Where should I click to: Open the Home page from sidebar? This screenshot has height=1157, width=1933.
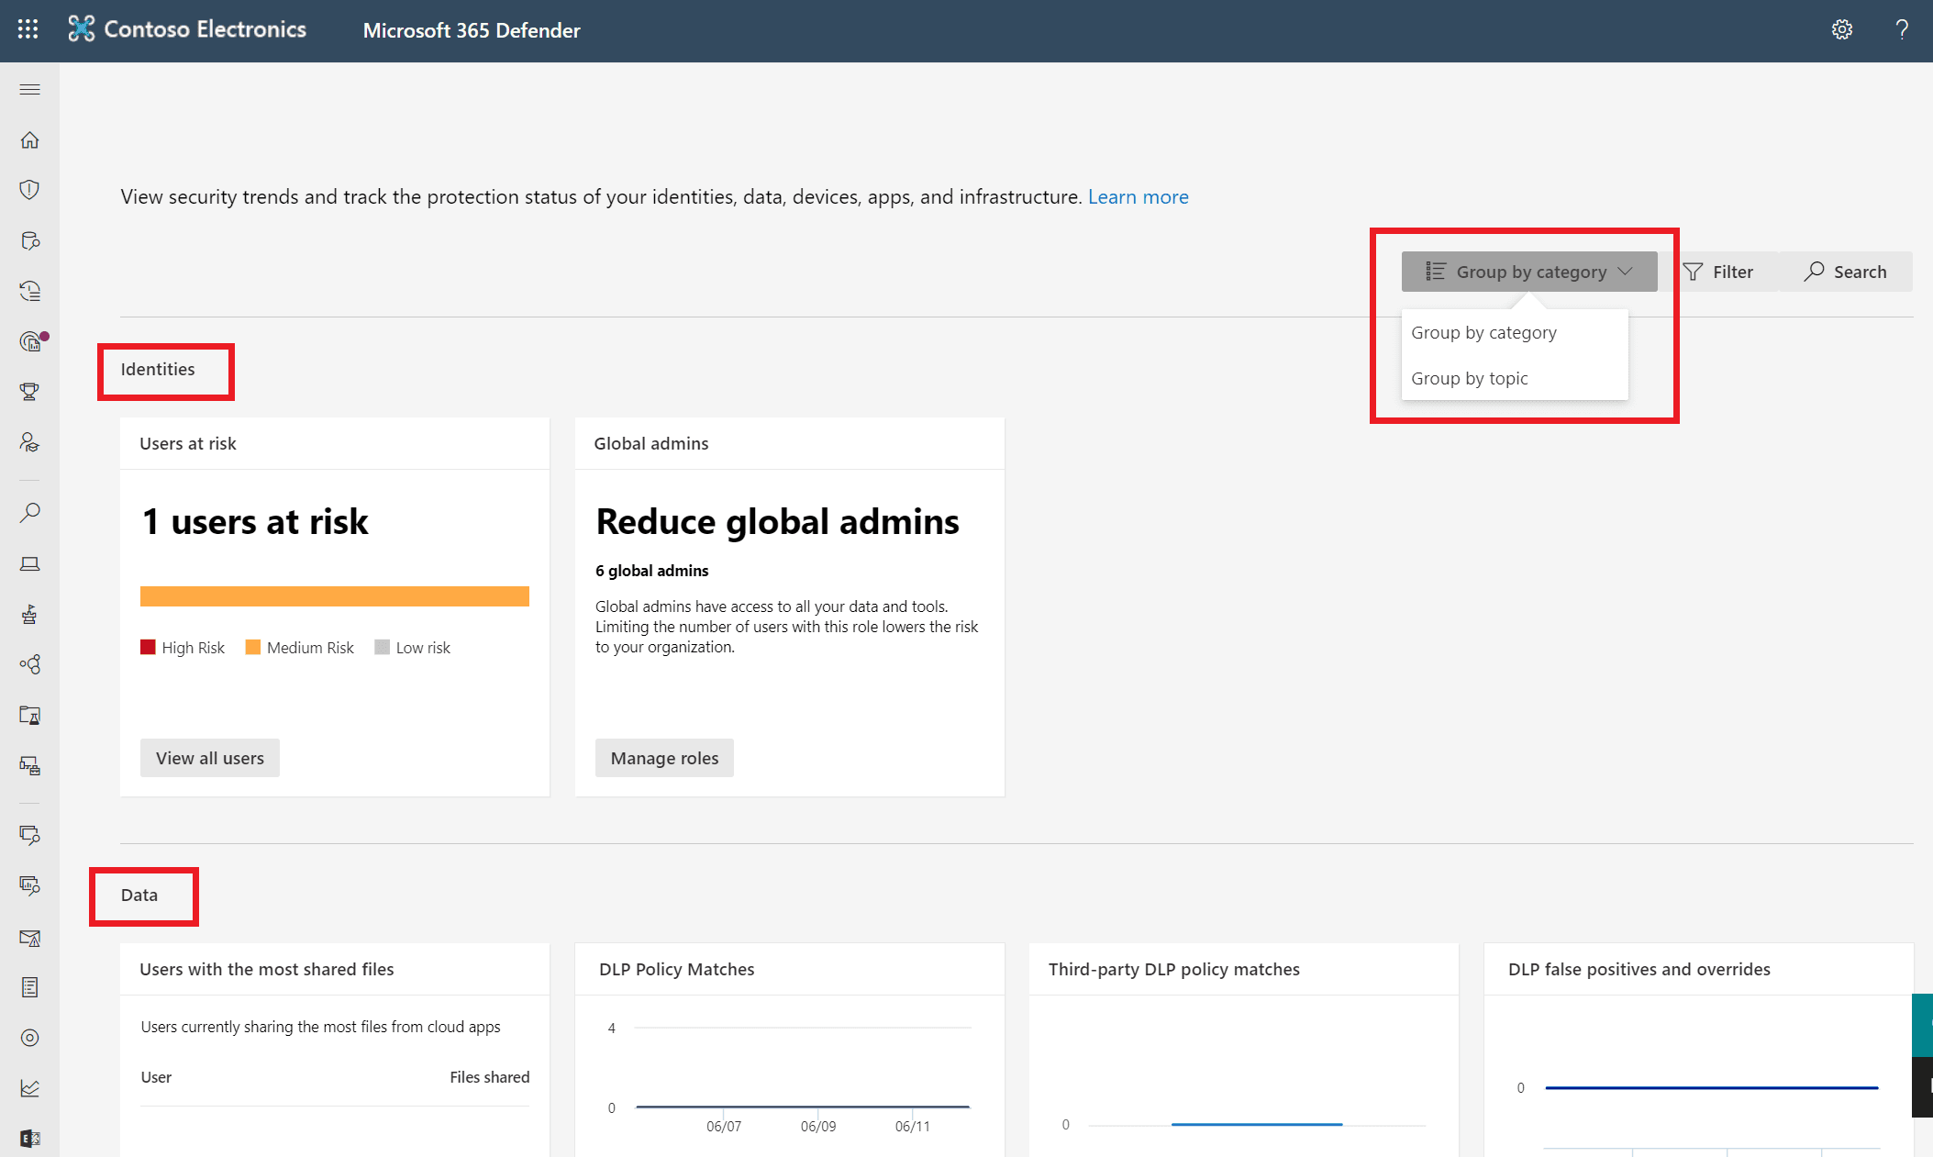(x=29, y=140)
